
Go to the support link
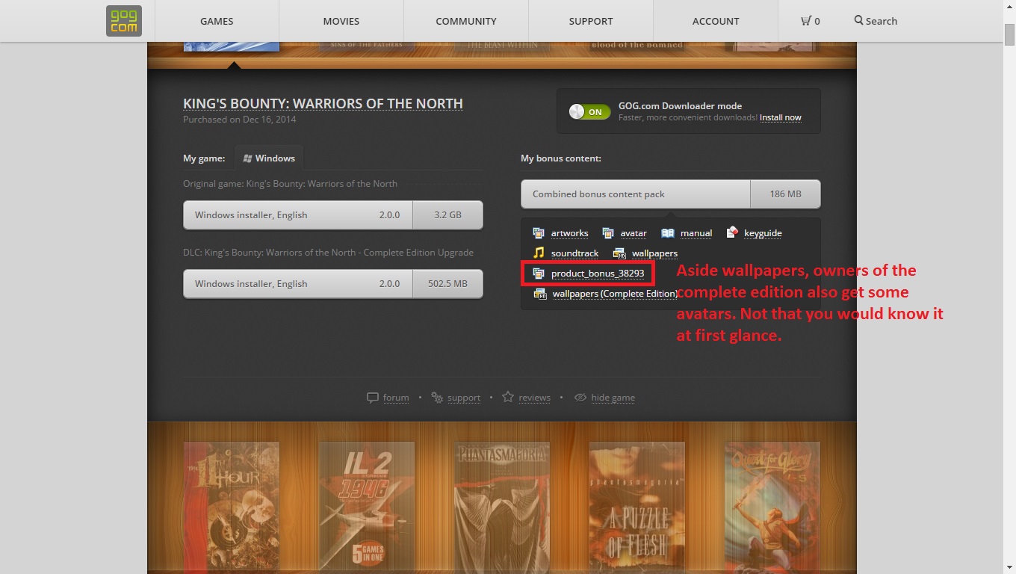click(464, 398)
